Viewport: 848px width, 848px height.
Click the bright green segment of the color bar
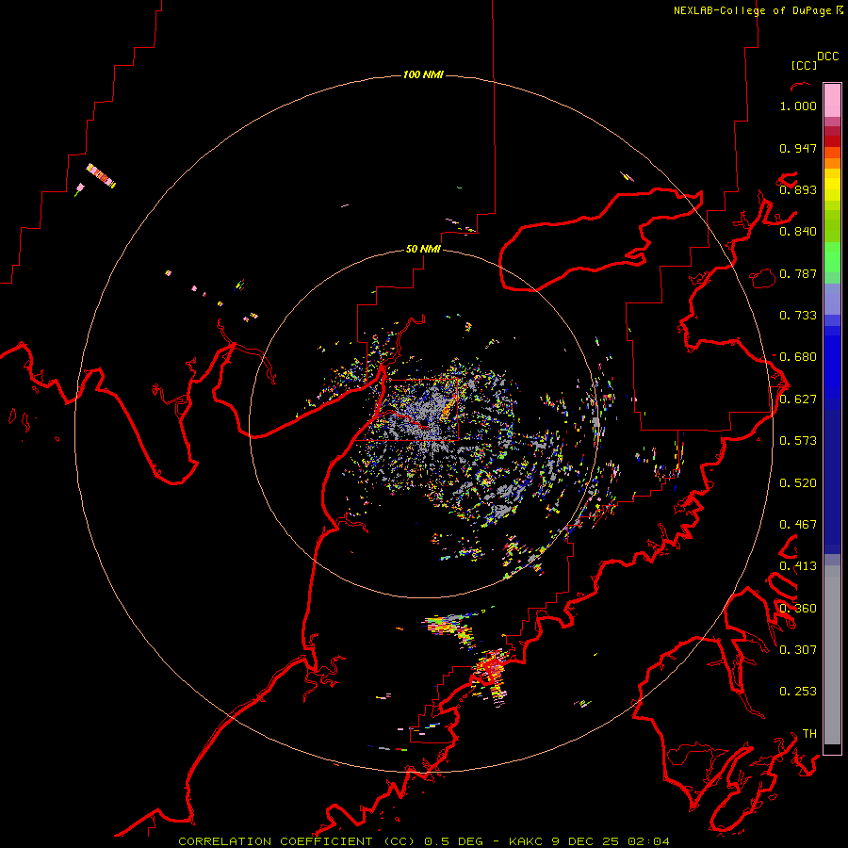pos(832,256)
